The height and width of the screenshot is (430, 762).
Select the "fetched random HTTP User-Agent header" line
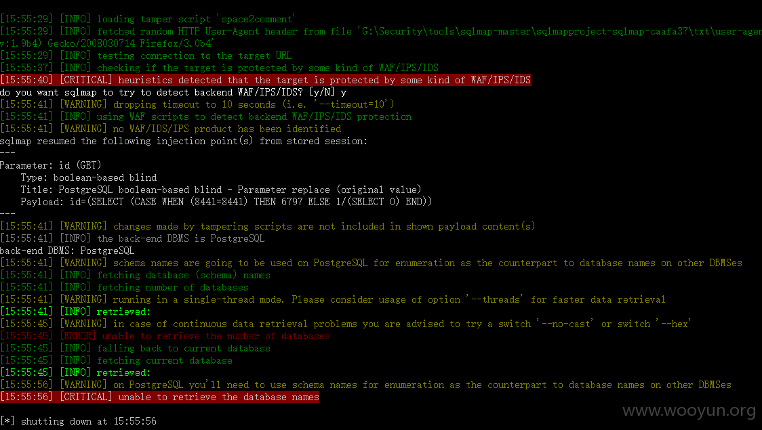(x=381, y=31)
